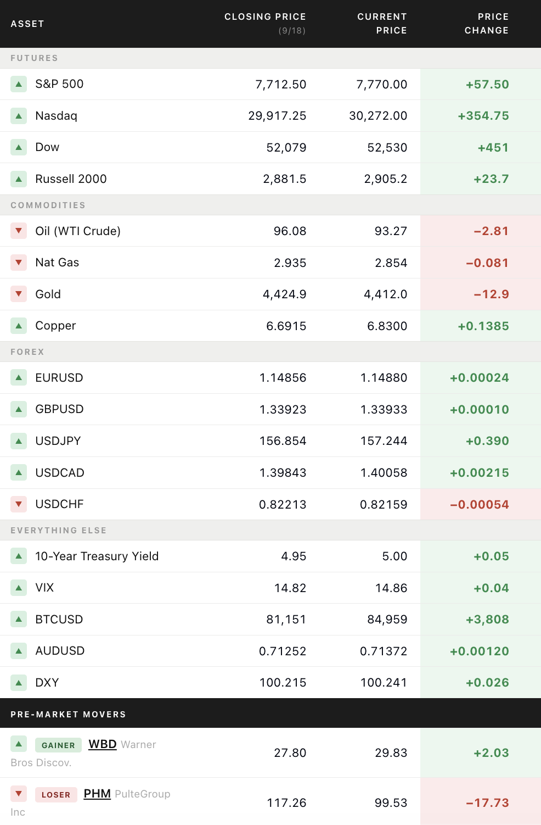Click the down arrow icon in PHM row
Viewport: 541px width, 825px height.
coord(19,793)
